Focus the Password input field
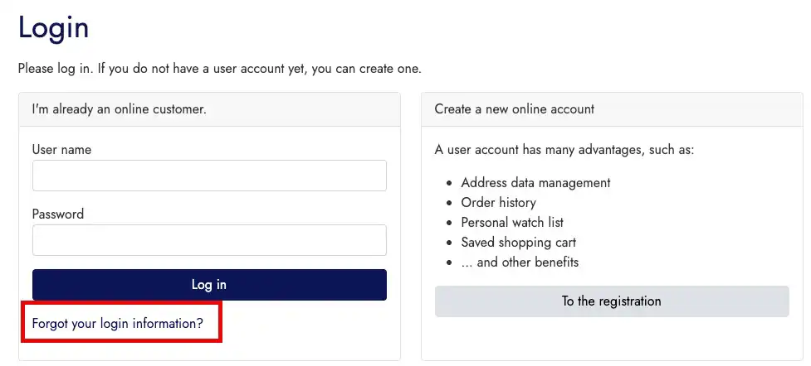The width and height of the screenshot is (811, 366). 209,240
